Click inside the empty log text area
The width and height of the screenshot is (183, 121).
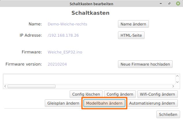tap(87, 79)
